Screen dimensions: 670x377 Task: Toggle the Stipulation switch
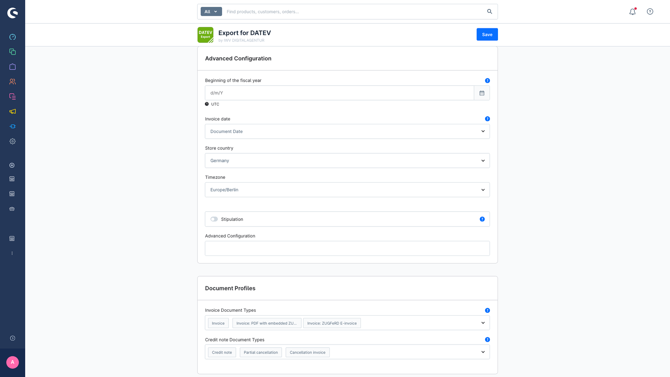coord(214,219)
